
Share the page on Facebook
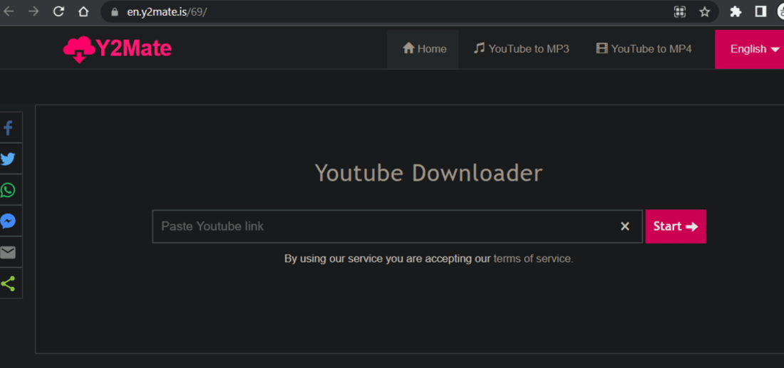point(8,128)
